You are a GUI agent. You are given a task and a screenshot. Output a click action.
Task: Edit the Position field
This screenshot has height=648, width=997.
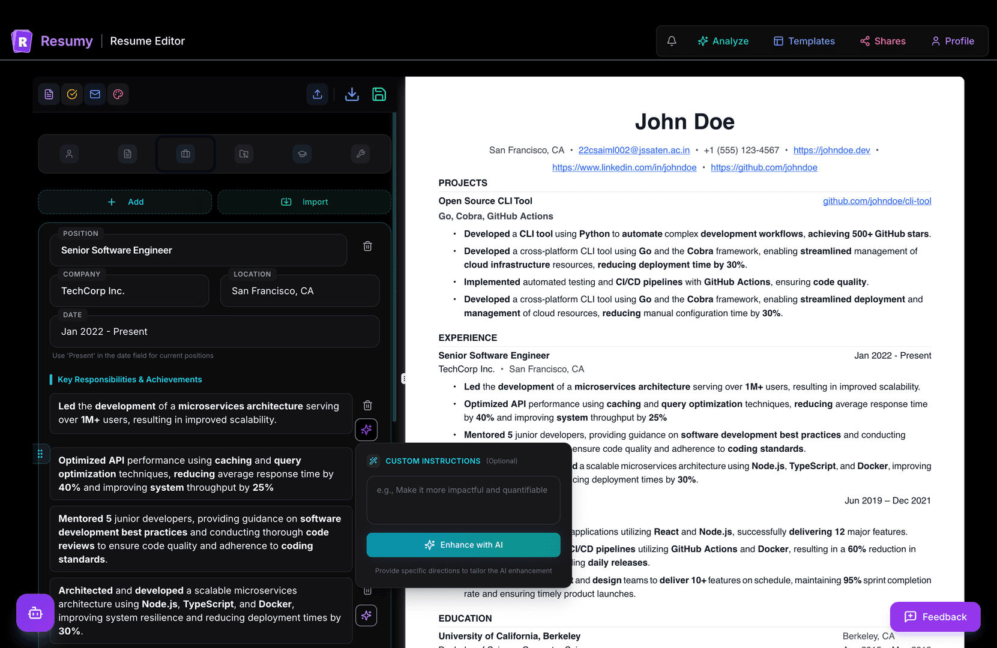click(198, 250)
